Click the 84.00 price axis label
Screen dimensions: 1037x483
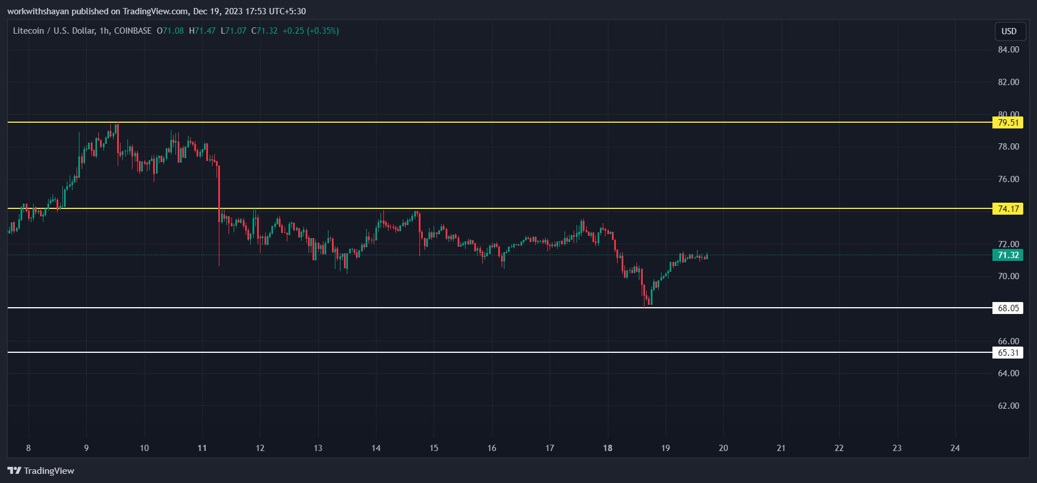(x=1008, y=50)
